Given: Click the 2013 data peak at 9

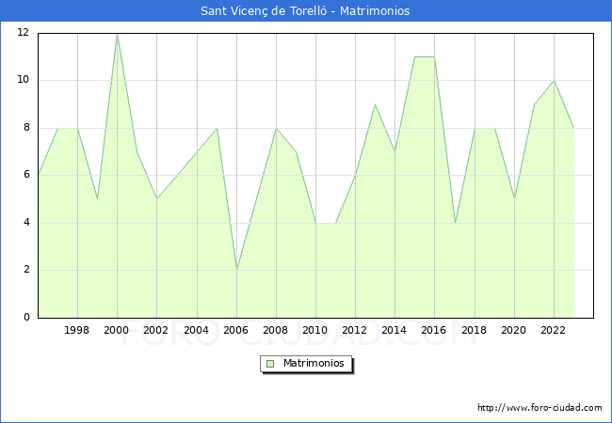Looking at the screenshot, I should tap(375, 104).
